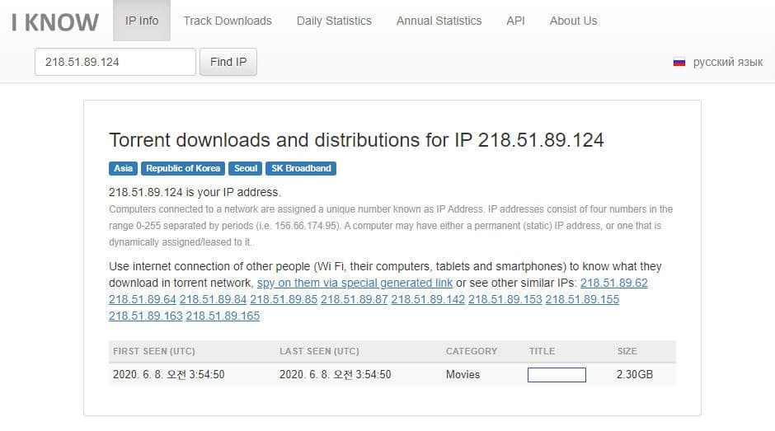Click the Seoul tag
The image size is (775, 431).
pyautogui.click(x=245, y=169)
